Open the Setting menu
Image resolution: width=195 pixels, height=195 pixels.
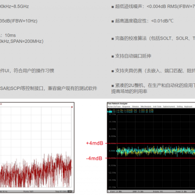pos(180,107)
